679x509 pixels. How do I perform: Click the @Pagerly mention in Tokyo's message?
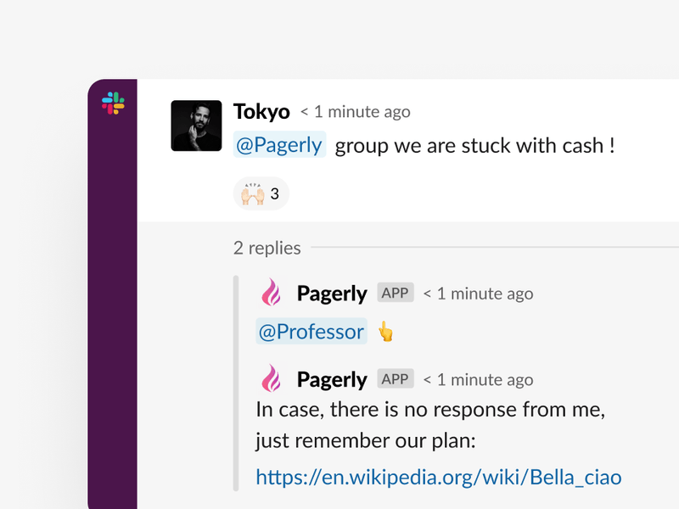click(x=279, y=144)
